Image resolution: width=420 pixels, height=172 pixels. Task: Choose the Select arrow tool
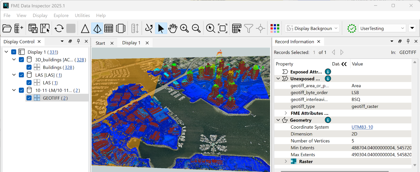[x=161, y=28]
